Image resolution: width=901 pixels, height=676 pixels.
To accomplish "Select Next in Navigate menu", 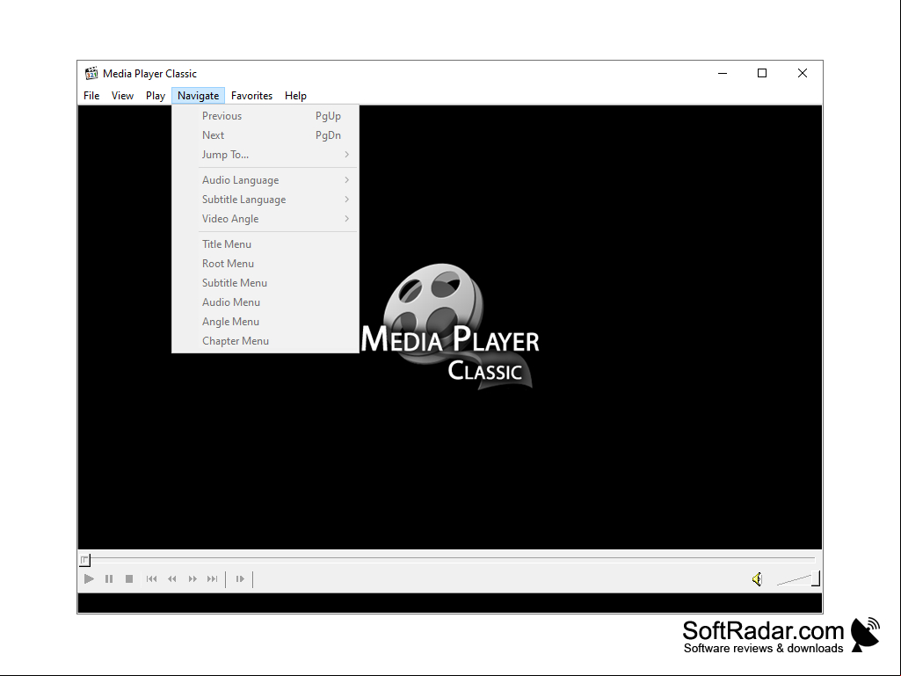I will (265, 135).
